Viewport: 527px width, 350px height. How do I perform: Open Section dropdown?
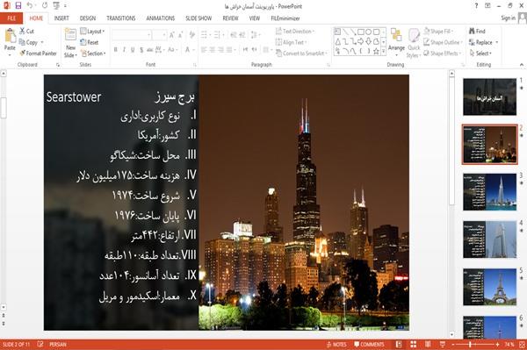click(93, 54)
